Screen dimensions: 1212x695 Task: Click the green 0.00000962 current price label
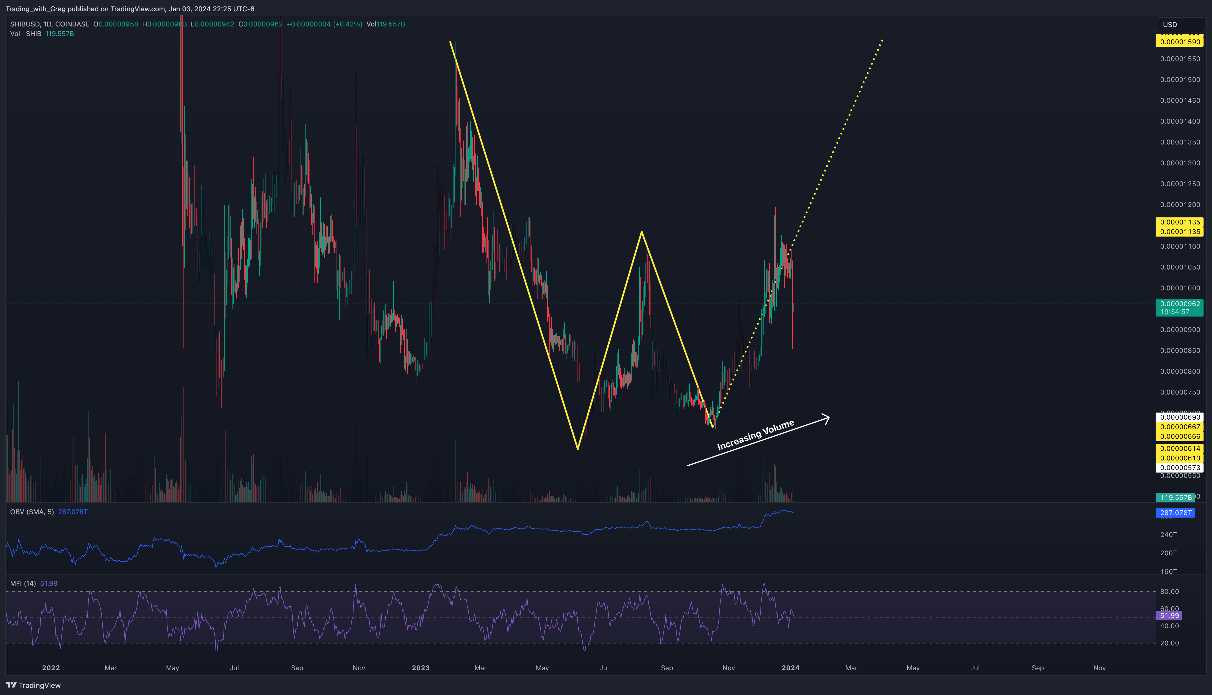(x=1180, y=304)
